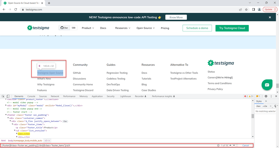Click the Testsigma Open Source footer link
The width and height of the screenshot is (279, 148).
tap(50, 73)
